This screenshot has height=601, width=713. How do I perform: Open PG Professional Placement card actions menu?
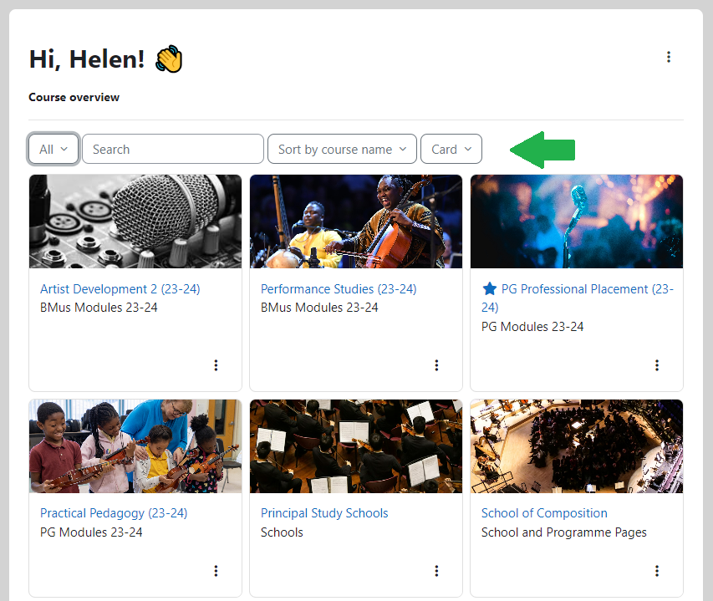coord(657,365)
